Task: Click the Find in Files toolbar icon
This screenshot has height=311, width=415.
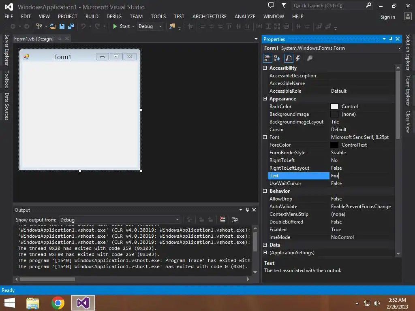Action: 172,26
